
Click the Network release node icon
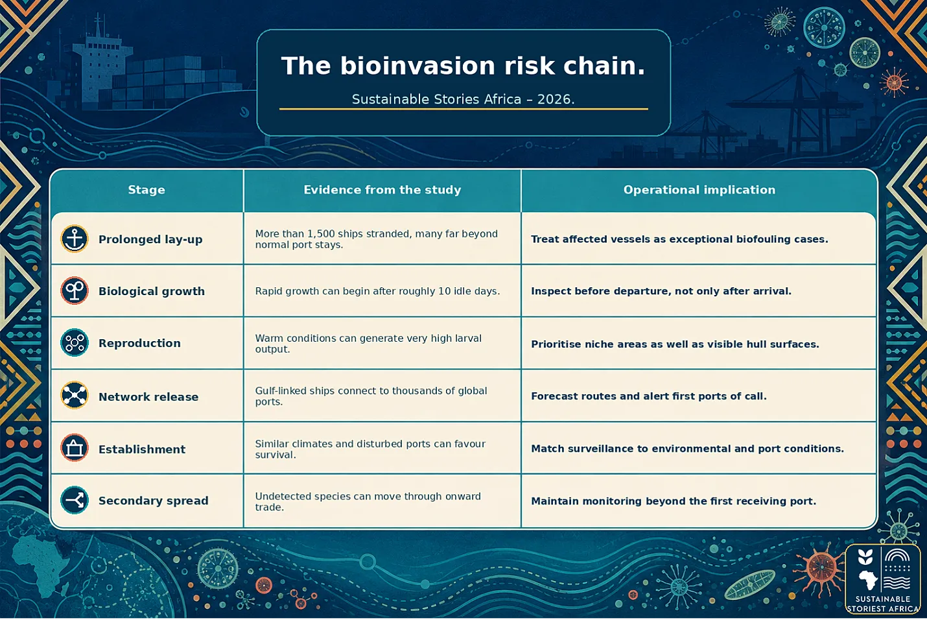click(x=75, y=395)
